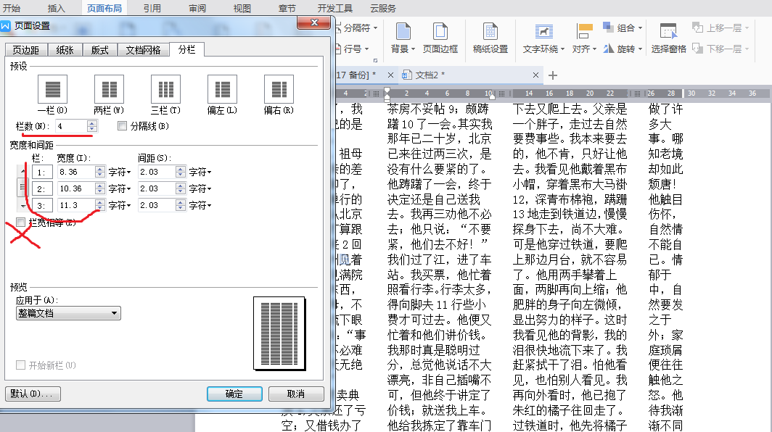Expand the 分隔符 dropdown arrow
Screen dimensions: 772x432
point(376,28)
